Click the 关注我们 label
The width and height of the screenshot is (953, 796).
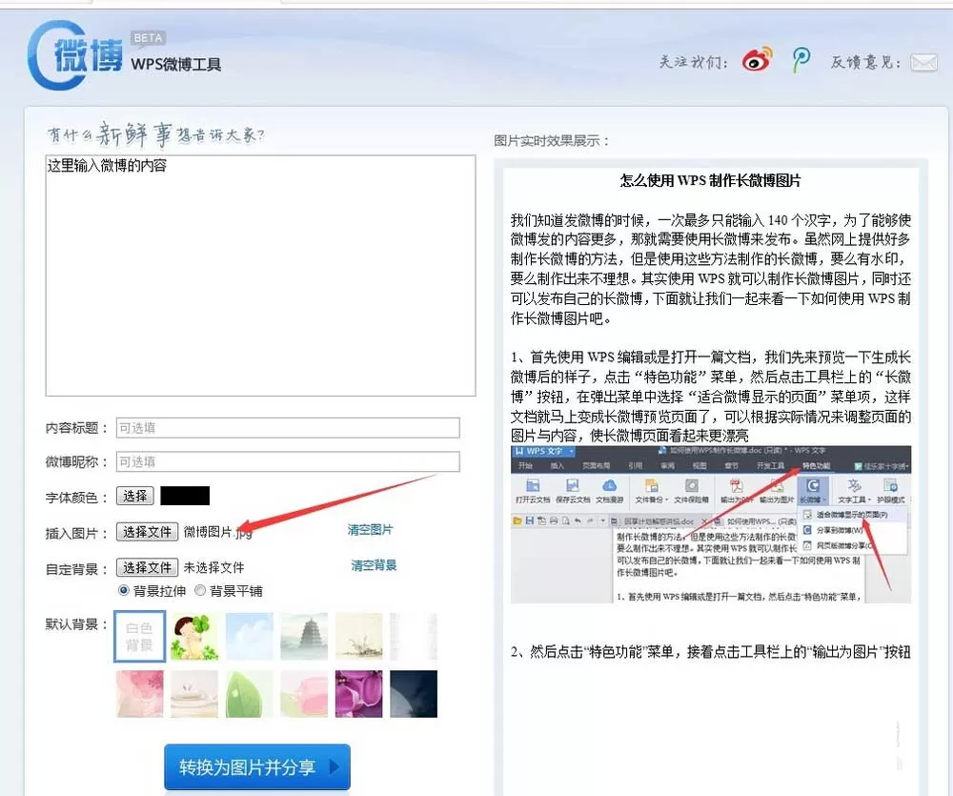[x=694, y=62]
